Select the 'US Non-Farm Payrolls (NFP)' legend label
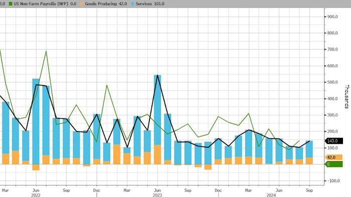This screenshot has height=197, width=351. [x=41, y=4]
